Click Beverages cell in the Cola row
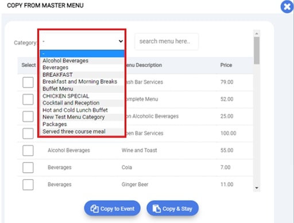This screenshot has height=223, width=294. 60,167
